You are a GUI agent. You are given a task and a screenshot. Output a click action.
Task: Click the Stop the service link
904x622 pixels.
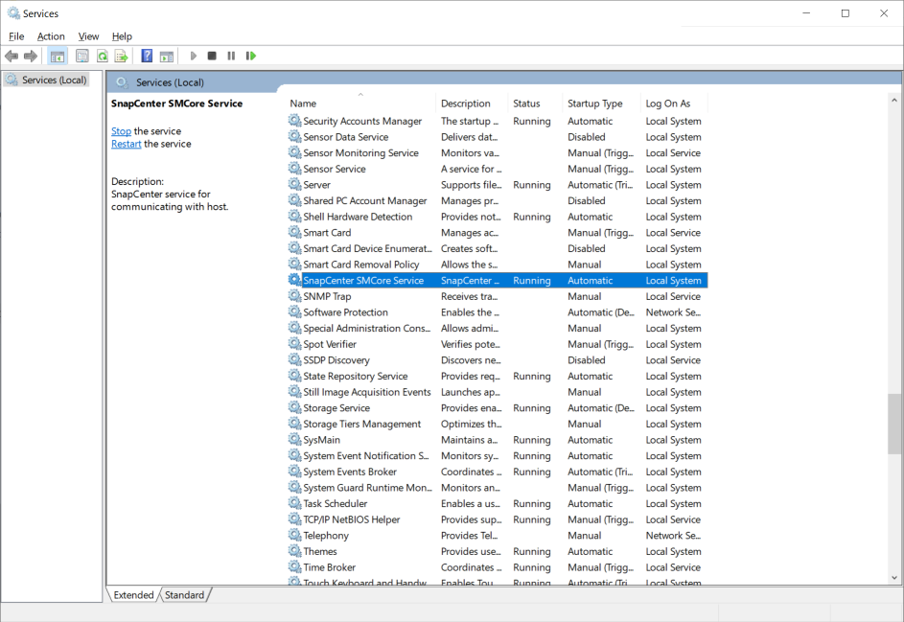tap(121, 131)
